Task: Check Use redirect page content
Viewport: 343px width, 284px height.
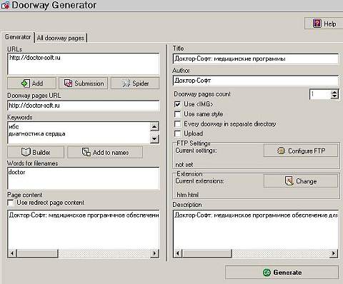Action: pos(11,203)
